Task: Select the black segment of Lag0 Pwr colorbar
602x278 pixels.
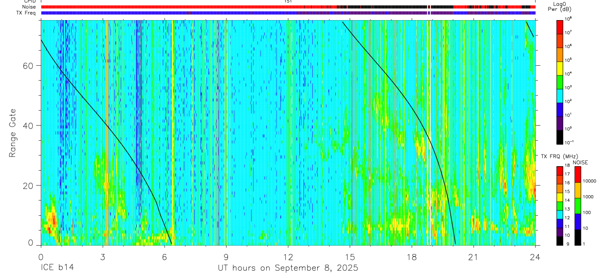Action: click(559, 137)
